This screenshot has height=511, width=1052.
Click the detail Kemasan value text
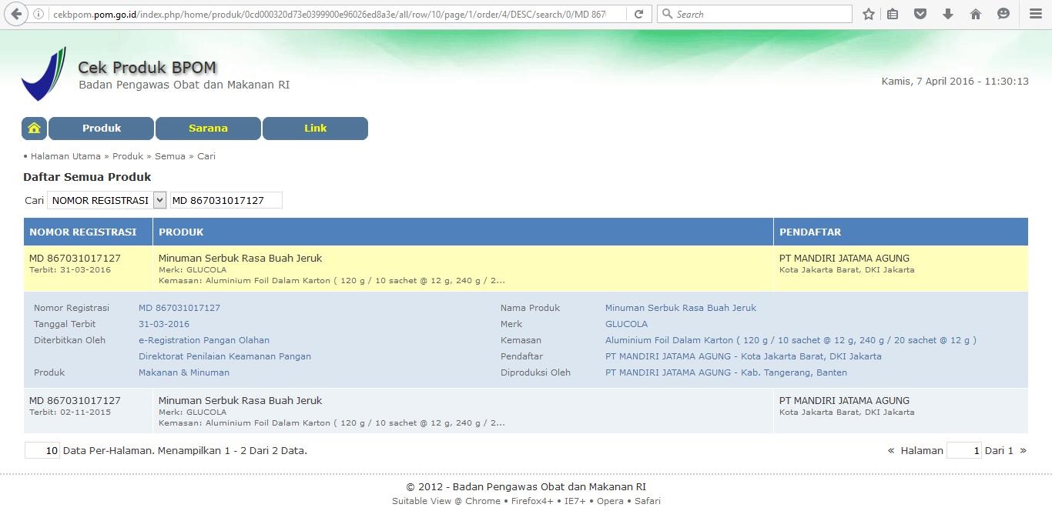point(791,340)
